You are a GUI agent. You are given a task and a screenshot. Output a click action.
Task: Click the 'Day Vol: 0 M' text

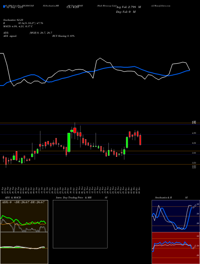[126, 12]
